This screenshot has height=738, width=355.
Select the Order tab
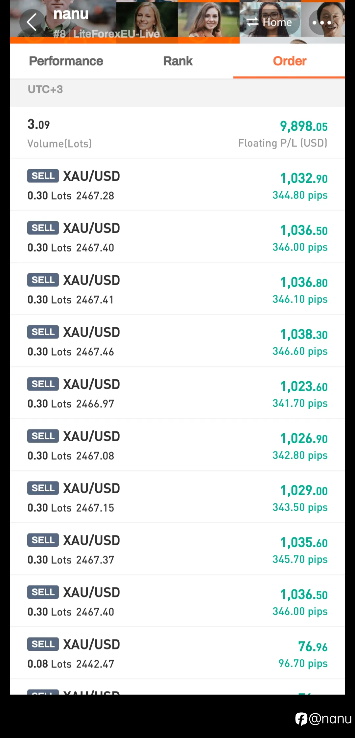pyautogui.click(x=290, y=61)
